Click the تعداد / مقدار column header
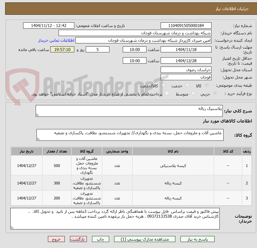The image size is (257, 248). [x=57, y=151]
